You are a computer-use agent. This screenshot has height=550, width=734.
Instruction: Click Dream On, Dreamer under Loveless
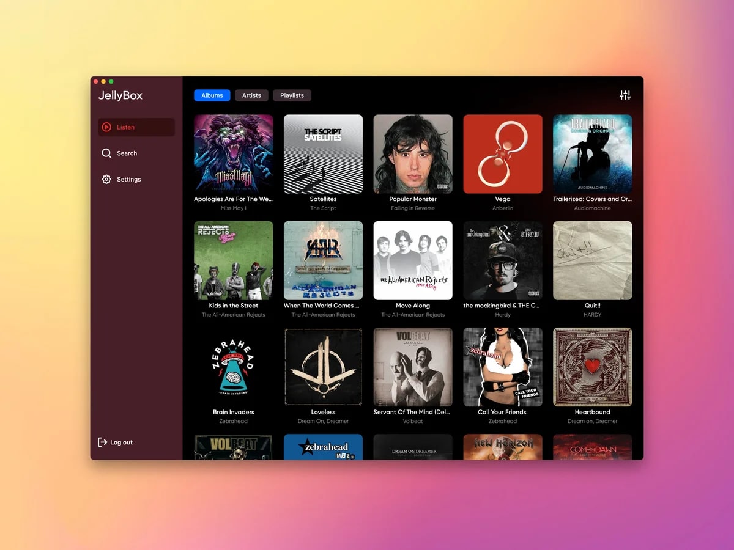[x=323, y=421]
